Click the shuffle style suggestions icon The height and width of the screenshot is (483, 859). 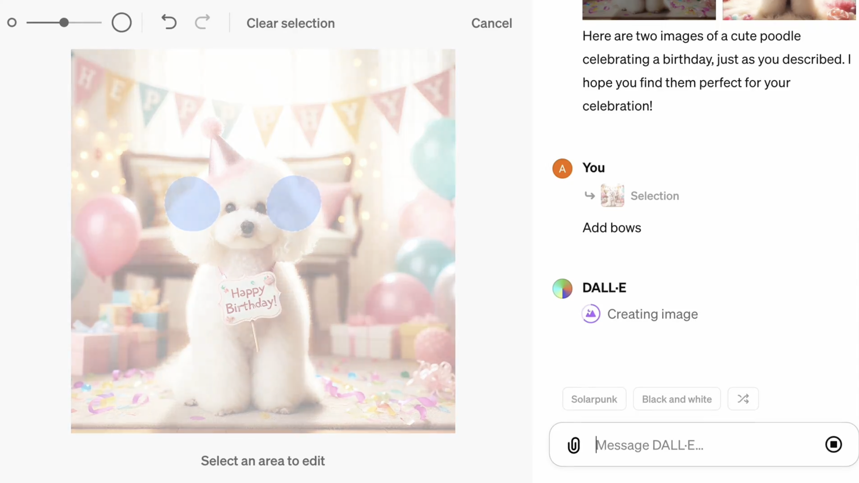coord(743,399)
